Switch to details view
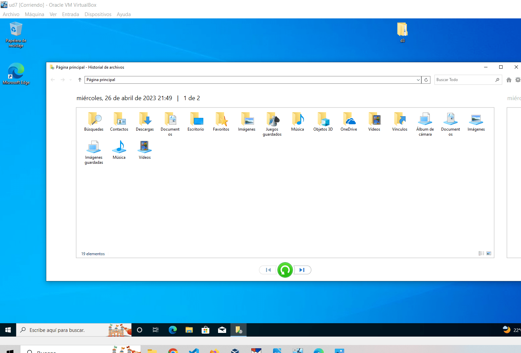The width and height of the screenshot is (521, 353). (481, 254)
